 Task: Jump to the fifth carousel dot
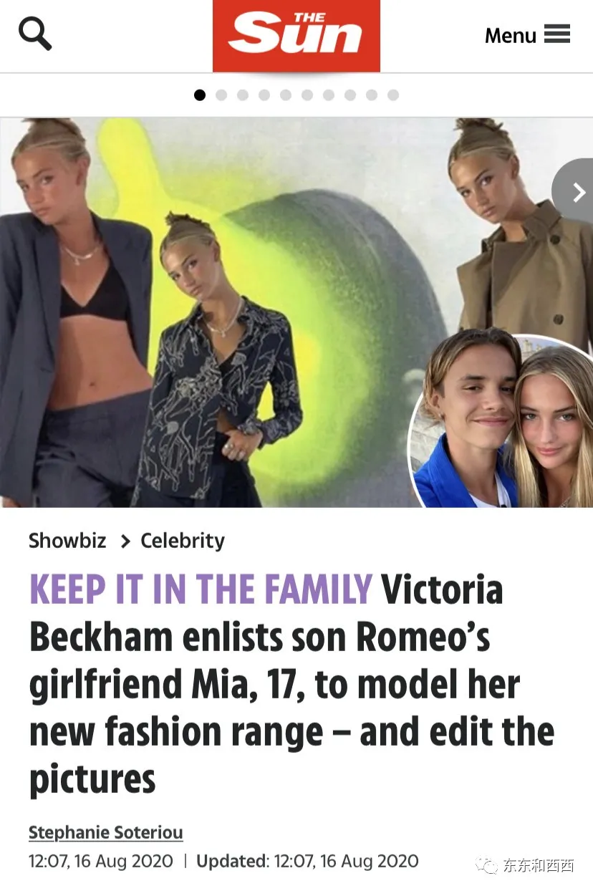click(x=286, y=95)
